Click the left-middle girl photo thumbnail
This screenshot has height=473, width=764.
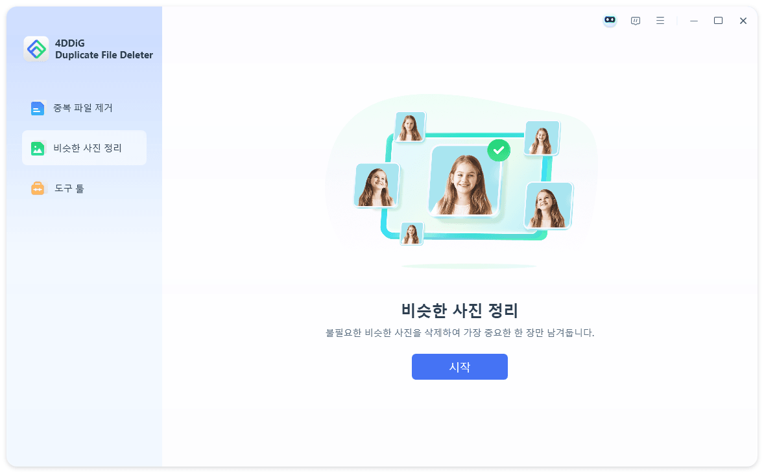[x=377, y=185]
